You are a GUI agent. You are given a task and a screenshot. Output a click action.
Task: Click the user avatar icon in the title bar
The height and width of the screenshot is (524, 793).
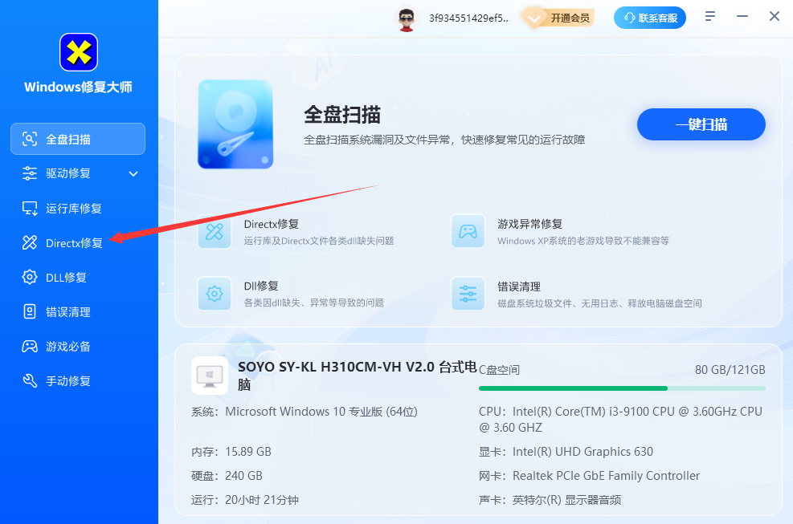click(x=406, y=18)
